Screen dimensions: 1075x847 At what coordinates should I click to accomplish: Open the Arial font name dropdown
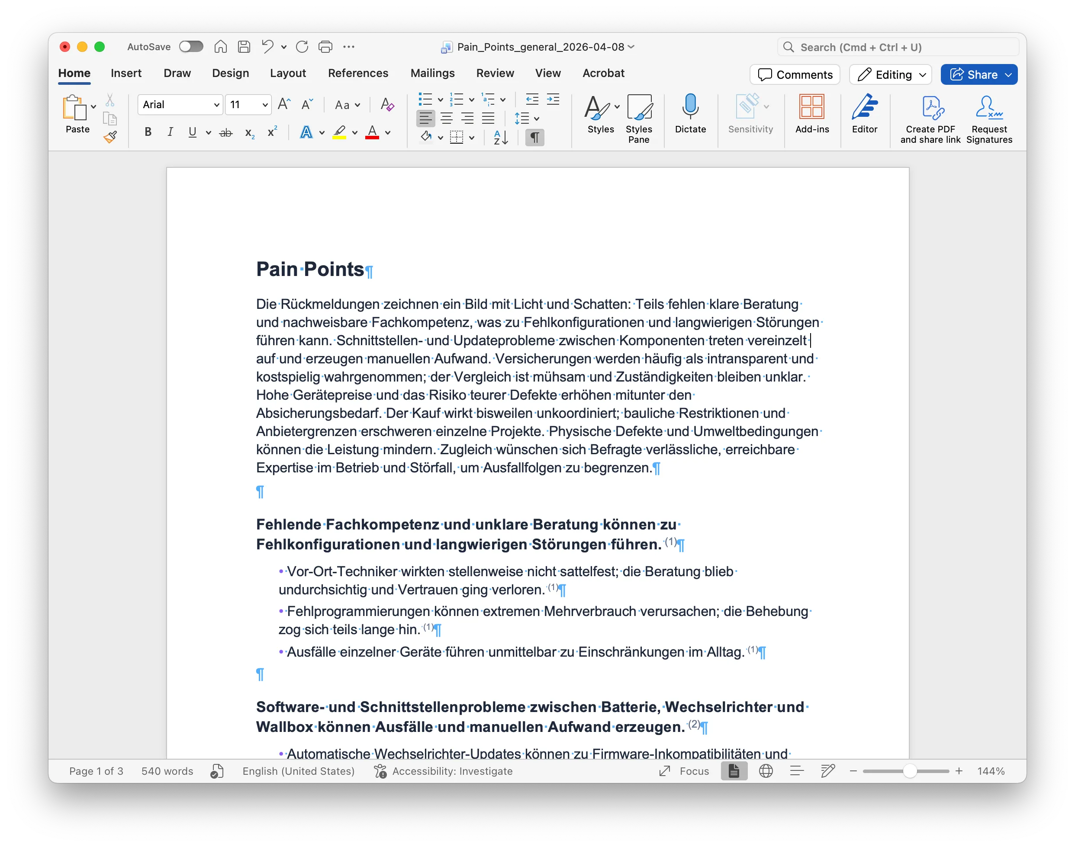[216, 105]
